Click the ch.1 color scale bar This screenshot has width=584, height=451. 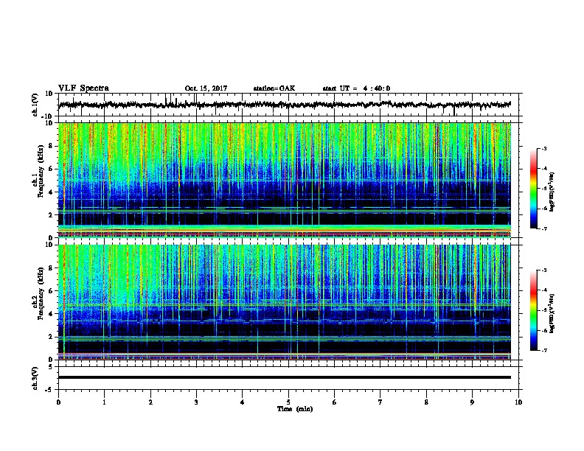tap(534, 189)
